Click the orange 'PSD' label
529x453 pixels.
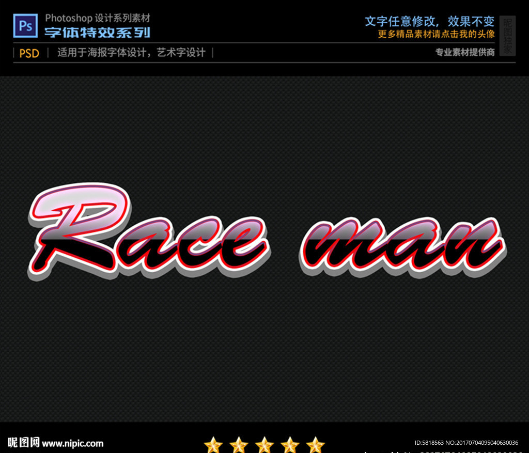coord(29,53)
